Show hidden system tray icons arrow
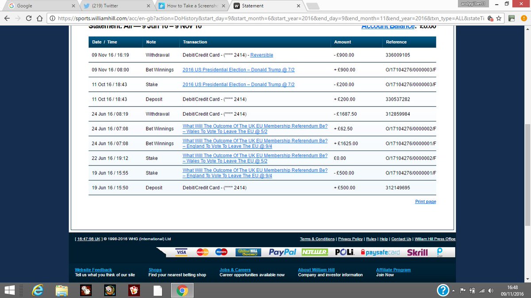 tap(454, 290)
